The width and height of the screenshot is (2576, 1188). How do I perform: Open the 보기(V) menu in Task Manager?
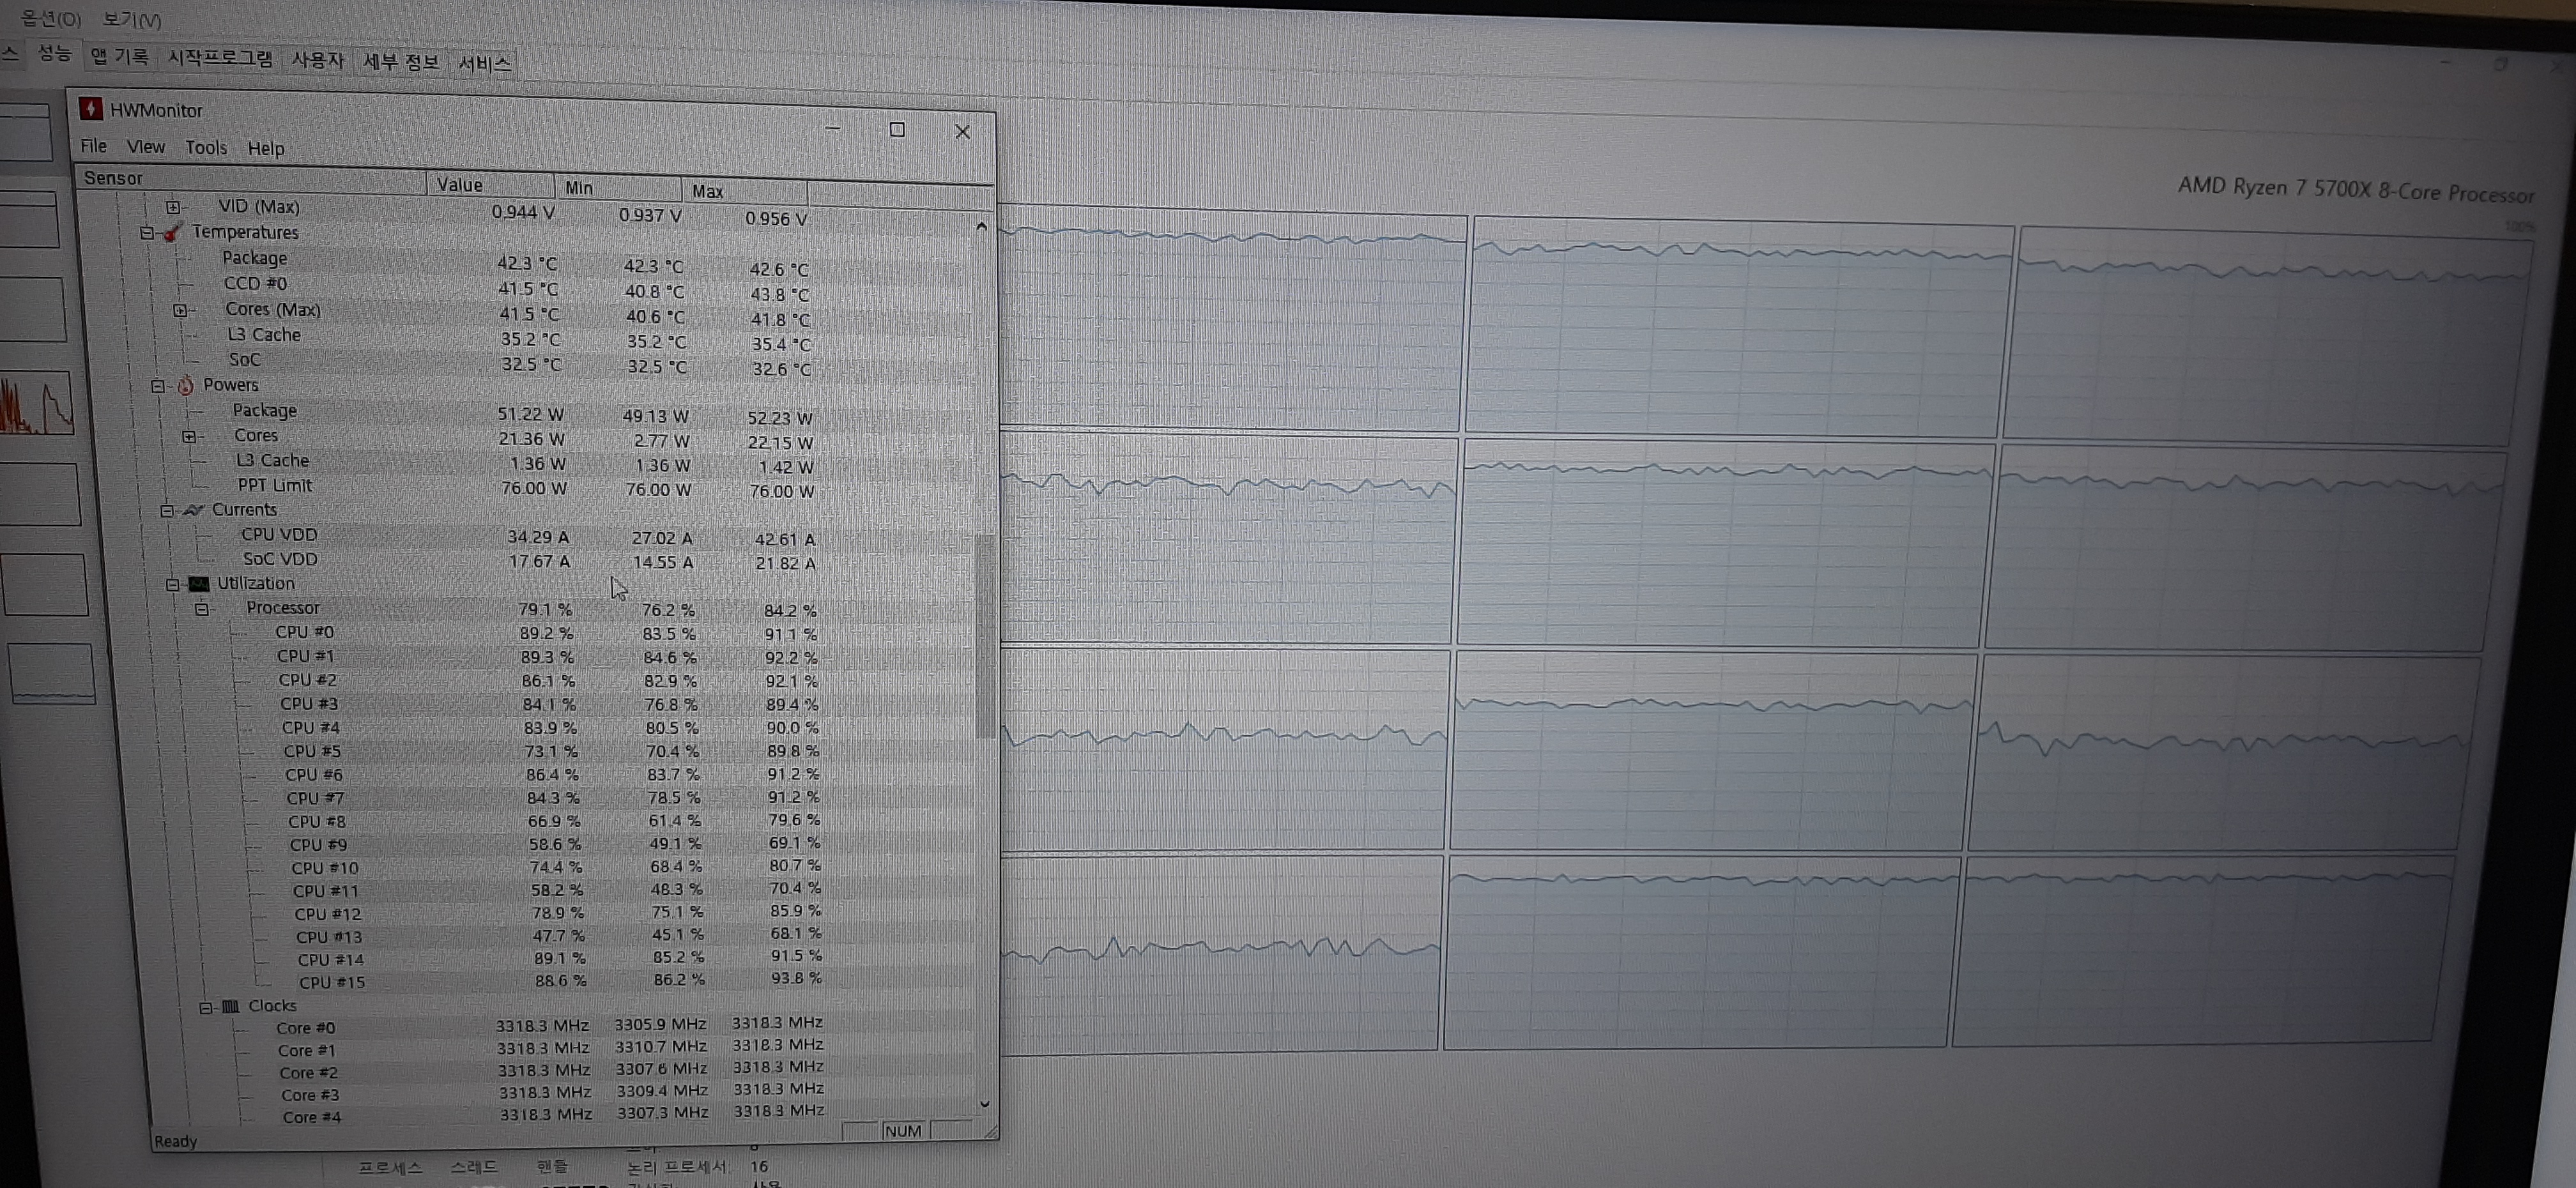coord(132,20)
